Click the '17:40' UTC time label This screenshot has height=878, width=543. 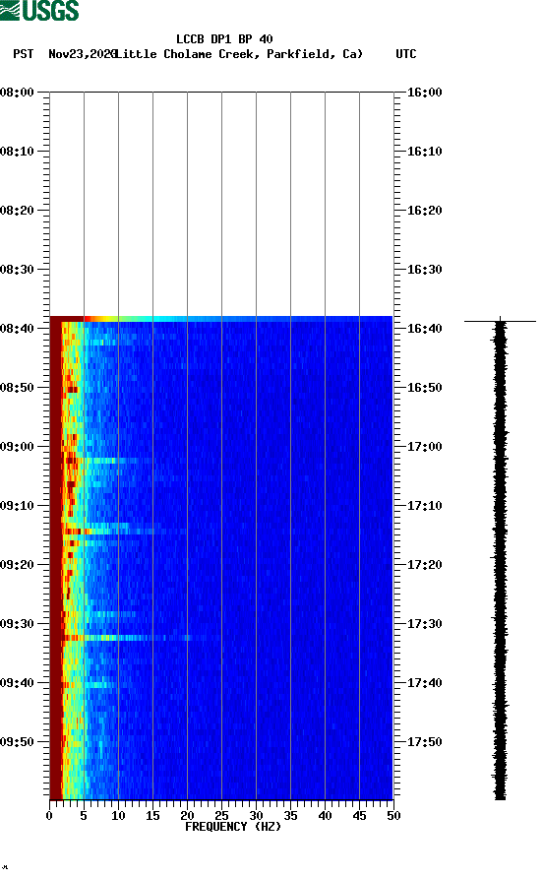coord(424,682)
